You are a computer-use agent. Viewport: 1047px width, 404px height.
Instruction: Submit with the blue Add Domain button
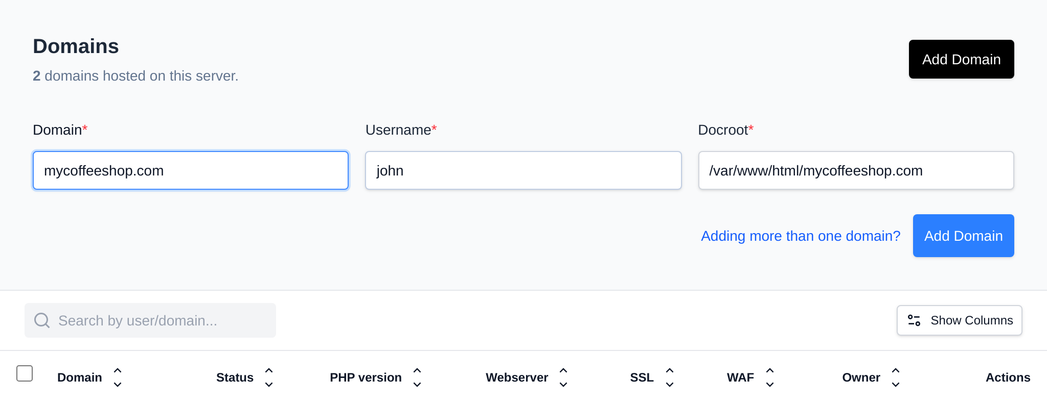point(963,236)
